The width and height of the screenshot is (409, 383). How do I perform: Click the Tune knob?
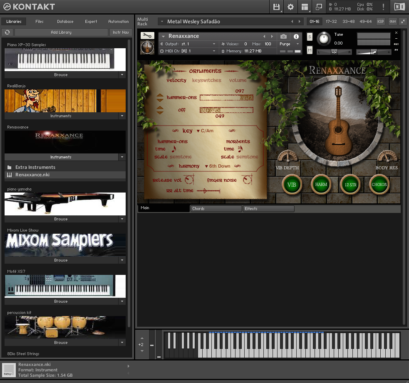point(324,39)
